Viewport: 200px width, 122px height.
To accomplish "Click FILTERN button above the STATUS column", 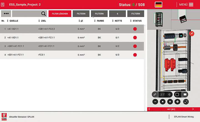I will coord(136,14).
